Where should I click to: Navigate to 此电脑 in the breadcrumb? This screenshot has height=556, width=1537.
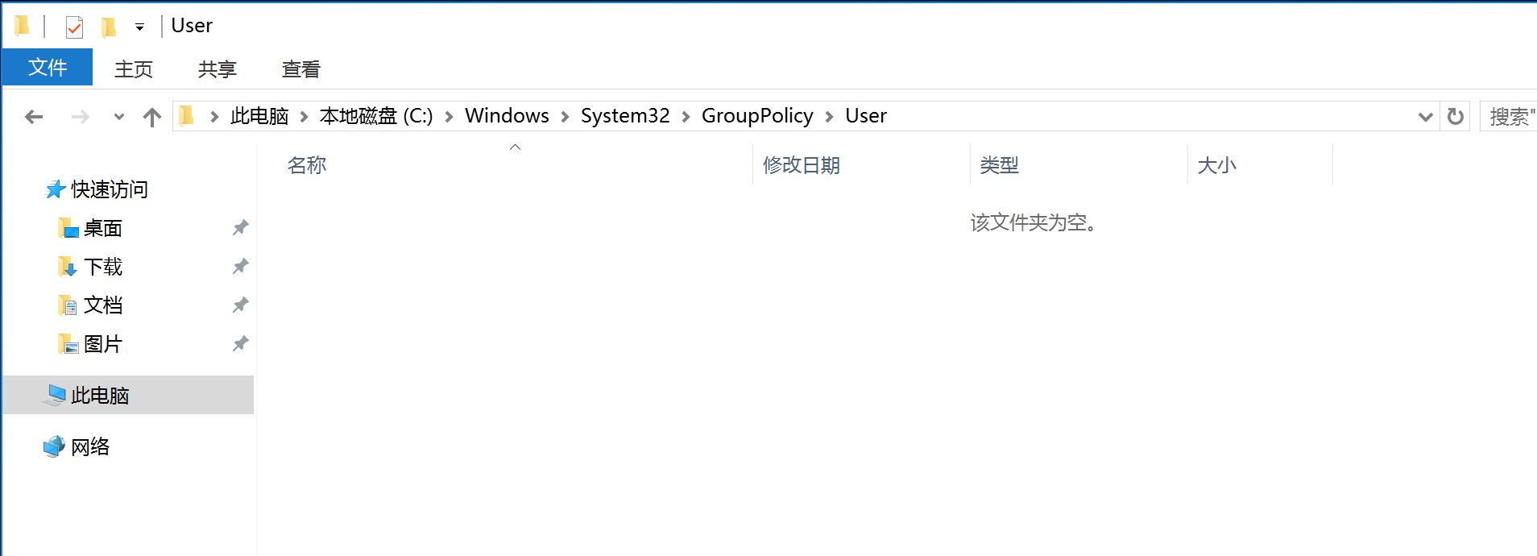tap(259, 116)
